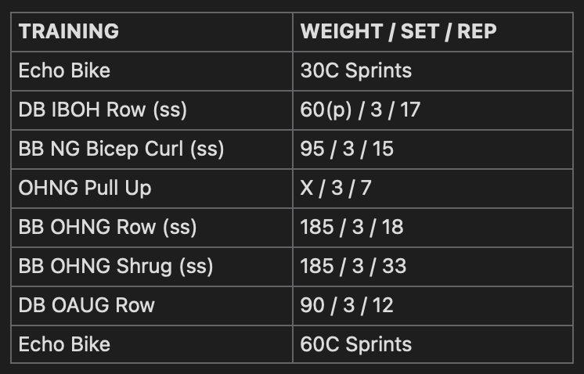Click the 185 / 3 / 33 cell
584x374 pixels.
(433, 267)
